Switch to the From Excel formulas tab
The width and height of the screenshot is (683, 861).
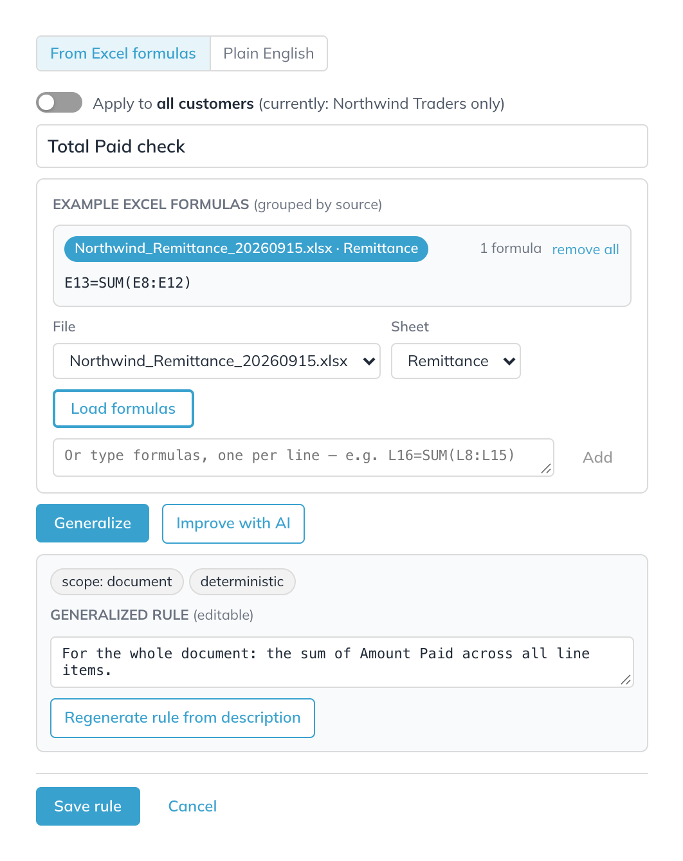123,53
